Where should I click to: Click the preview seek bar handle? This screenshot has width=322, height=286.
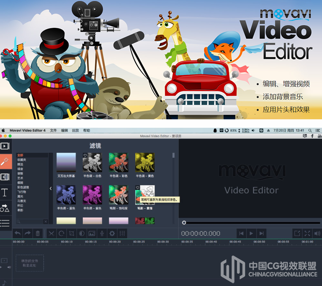pyautogui.click(x=184, y=223)
